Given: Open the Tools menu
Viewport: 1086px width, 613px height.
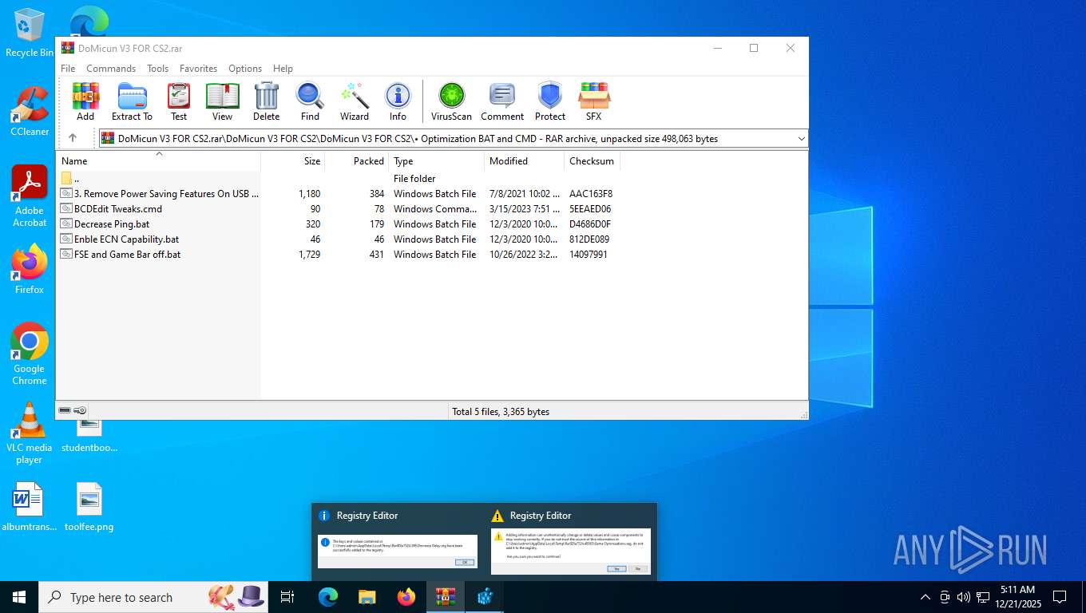Looking at the screenshot, I should coord(157,69).
